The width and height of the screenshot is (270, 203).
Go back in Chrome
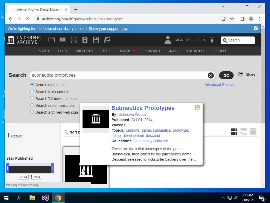[x=11, y=19]
